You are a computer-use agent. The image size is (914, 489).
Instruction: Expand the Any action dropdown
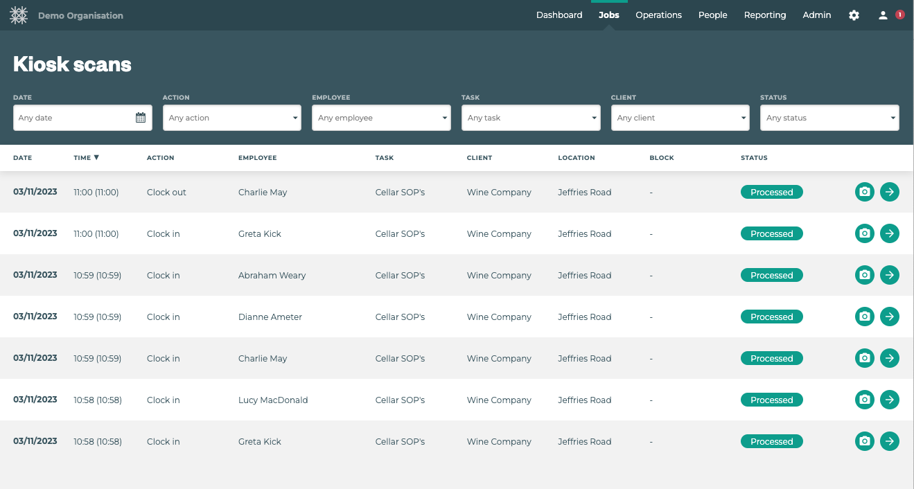(231, 118)
